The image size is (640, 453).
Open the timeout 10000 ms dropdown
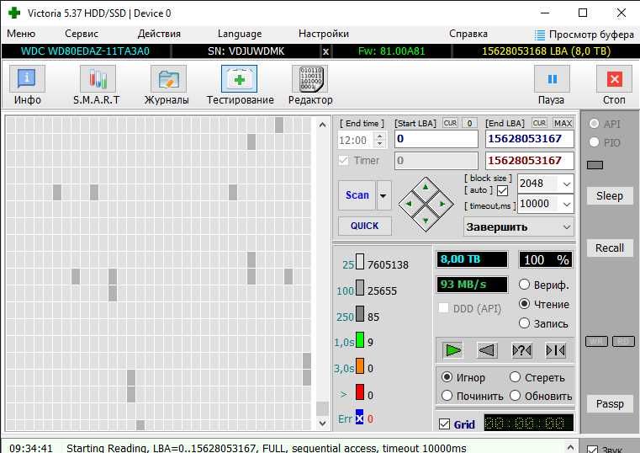tap(567, 204)
